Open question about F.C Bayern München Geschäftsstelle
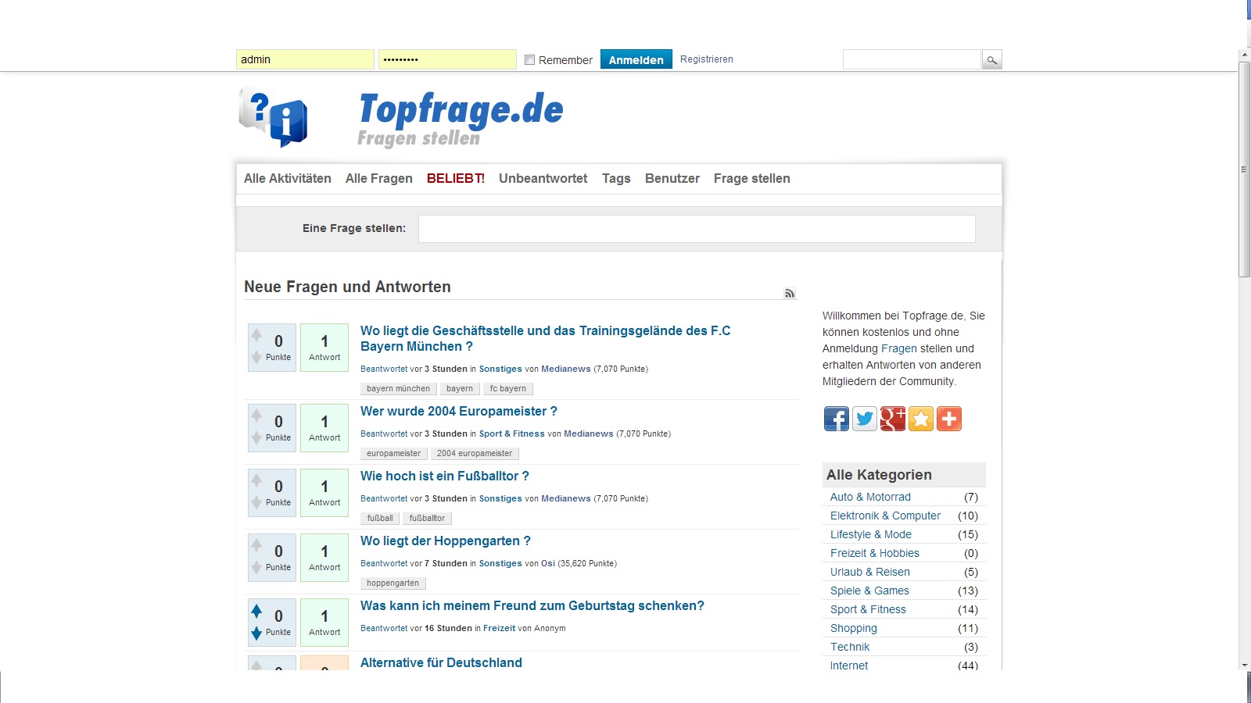This screenshot has width=1251, height=703. point(546,338)
